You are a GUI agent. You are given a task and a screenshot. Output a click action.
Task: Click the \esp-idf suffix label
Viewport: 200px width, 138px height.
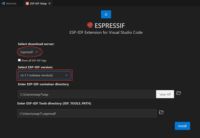[165, 94]
